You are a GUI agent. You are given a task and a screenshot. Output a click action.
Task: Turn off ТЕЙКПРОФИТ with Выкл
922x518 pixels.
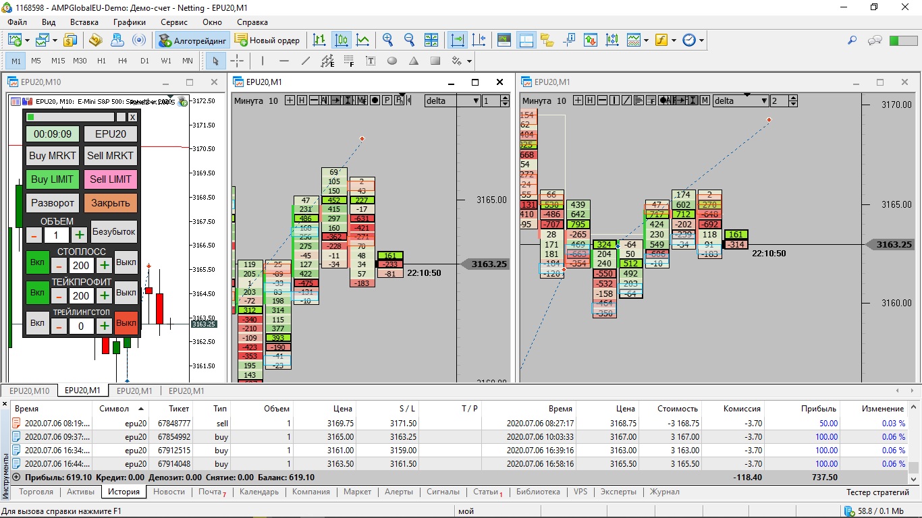coord(126,293)
